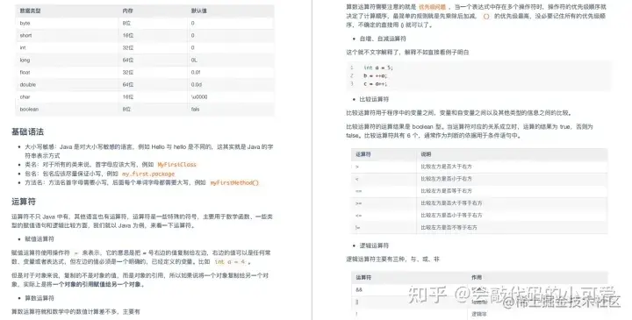
Task: Click the my.first.package inline code
Action: point(148,174)
